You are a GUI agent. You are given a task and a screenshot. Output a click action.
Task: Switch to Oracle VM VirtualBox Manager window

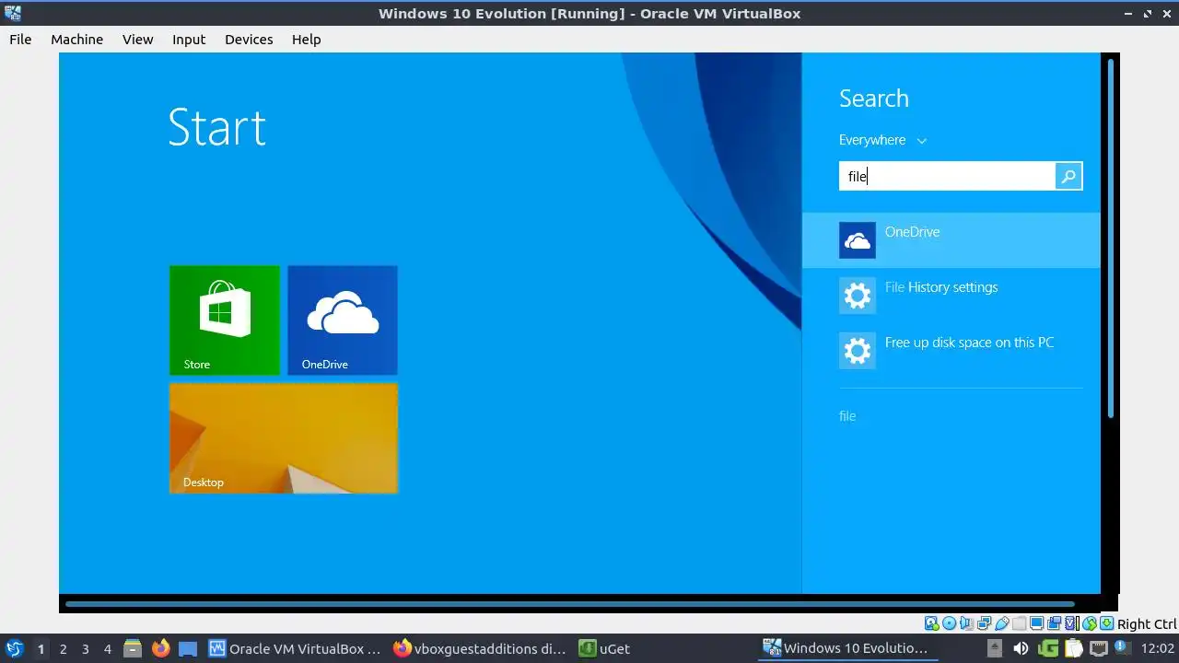click(x=295, y=648)
